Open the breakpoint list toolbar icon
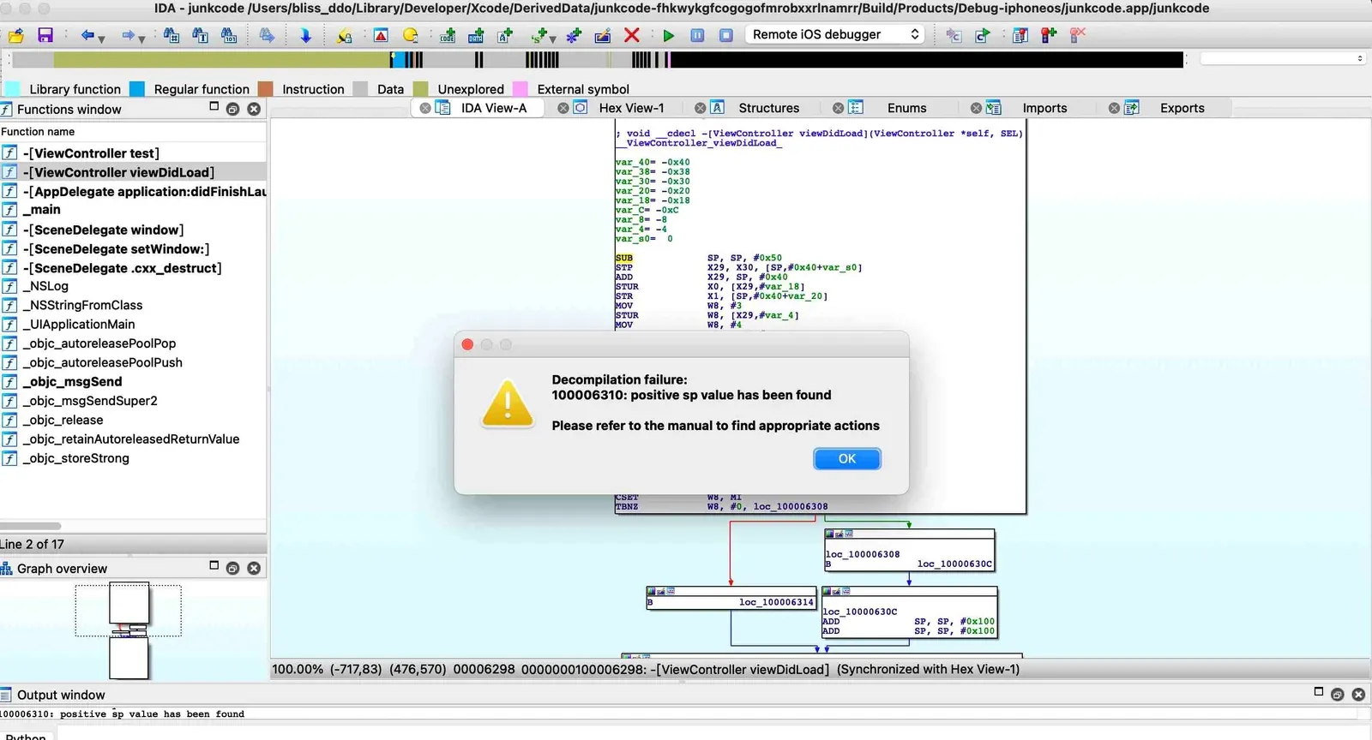Image resolution: width=1372 pixels, height=740 pixels. coord(1020,35)
